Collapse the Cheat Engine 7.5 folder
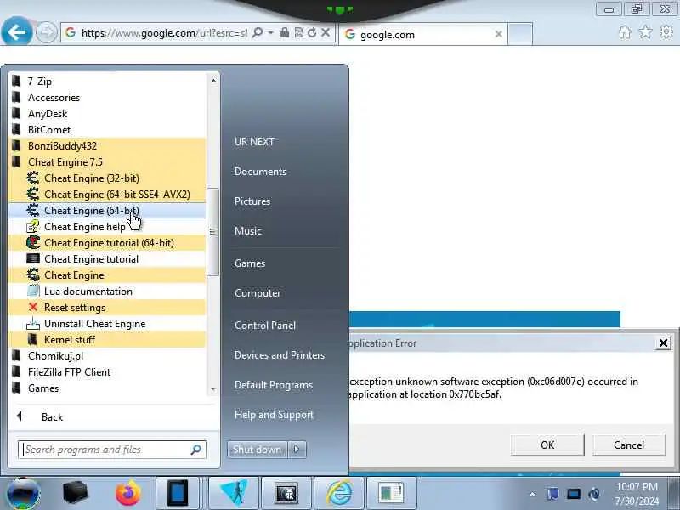 coord(107,162)
